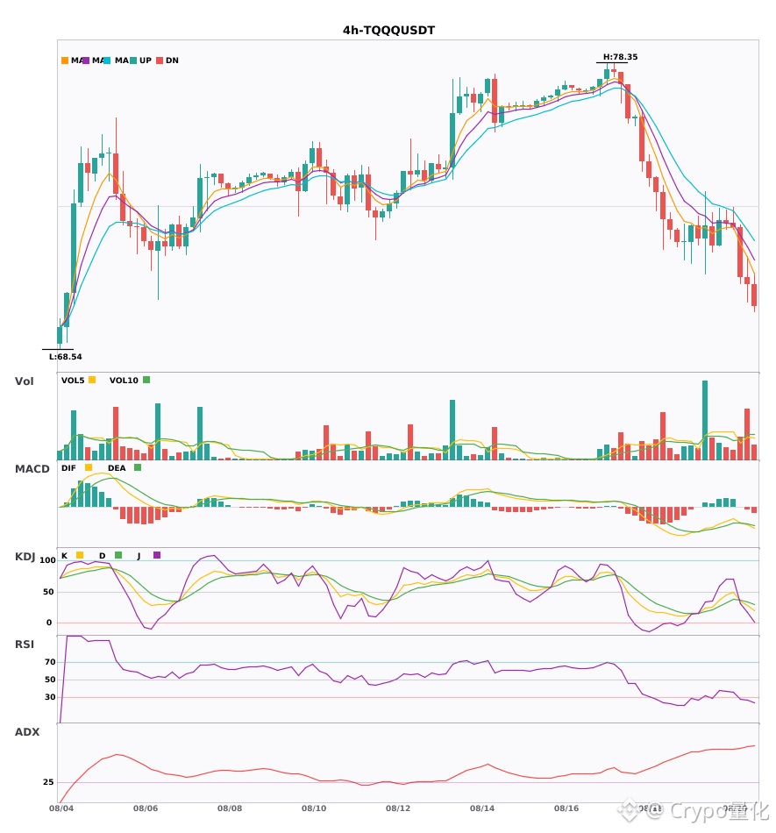Screen dimensions: 776x833
Task: Click the 50 level on KDJ axis
Action: point(49,592)
